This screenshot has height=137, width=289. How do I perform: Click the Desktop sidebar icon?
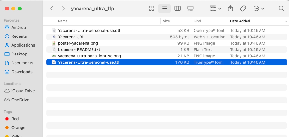point(7,54)
